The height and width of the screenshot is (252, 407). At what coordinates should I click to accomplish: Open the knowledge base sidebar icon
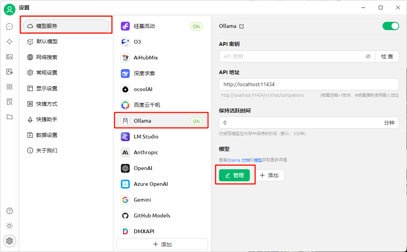click(x=9, y=102)
